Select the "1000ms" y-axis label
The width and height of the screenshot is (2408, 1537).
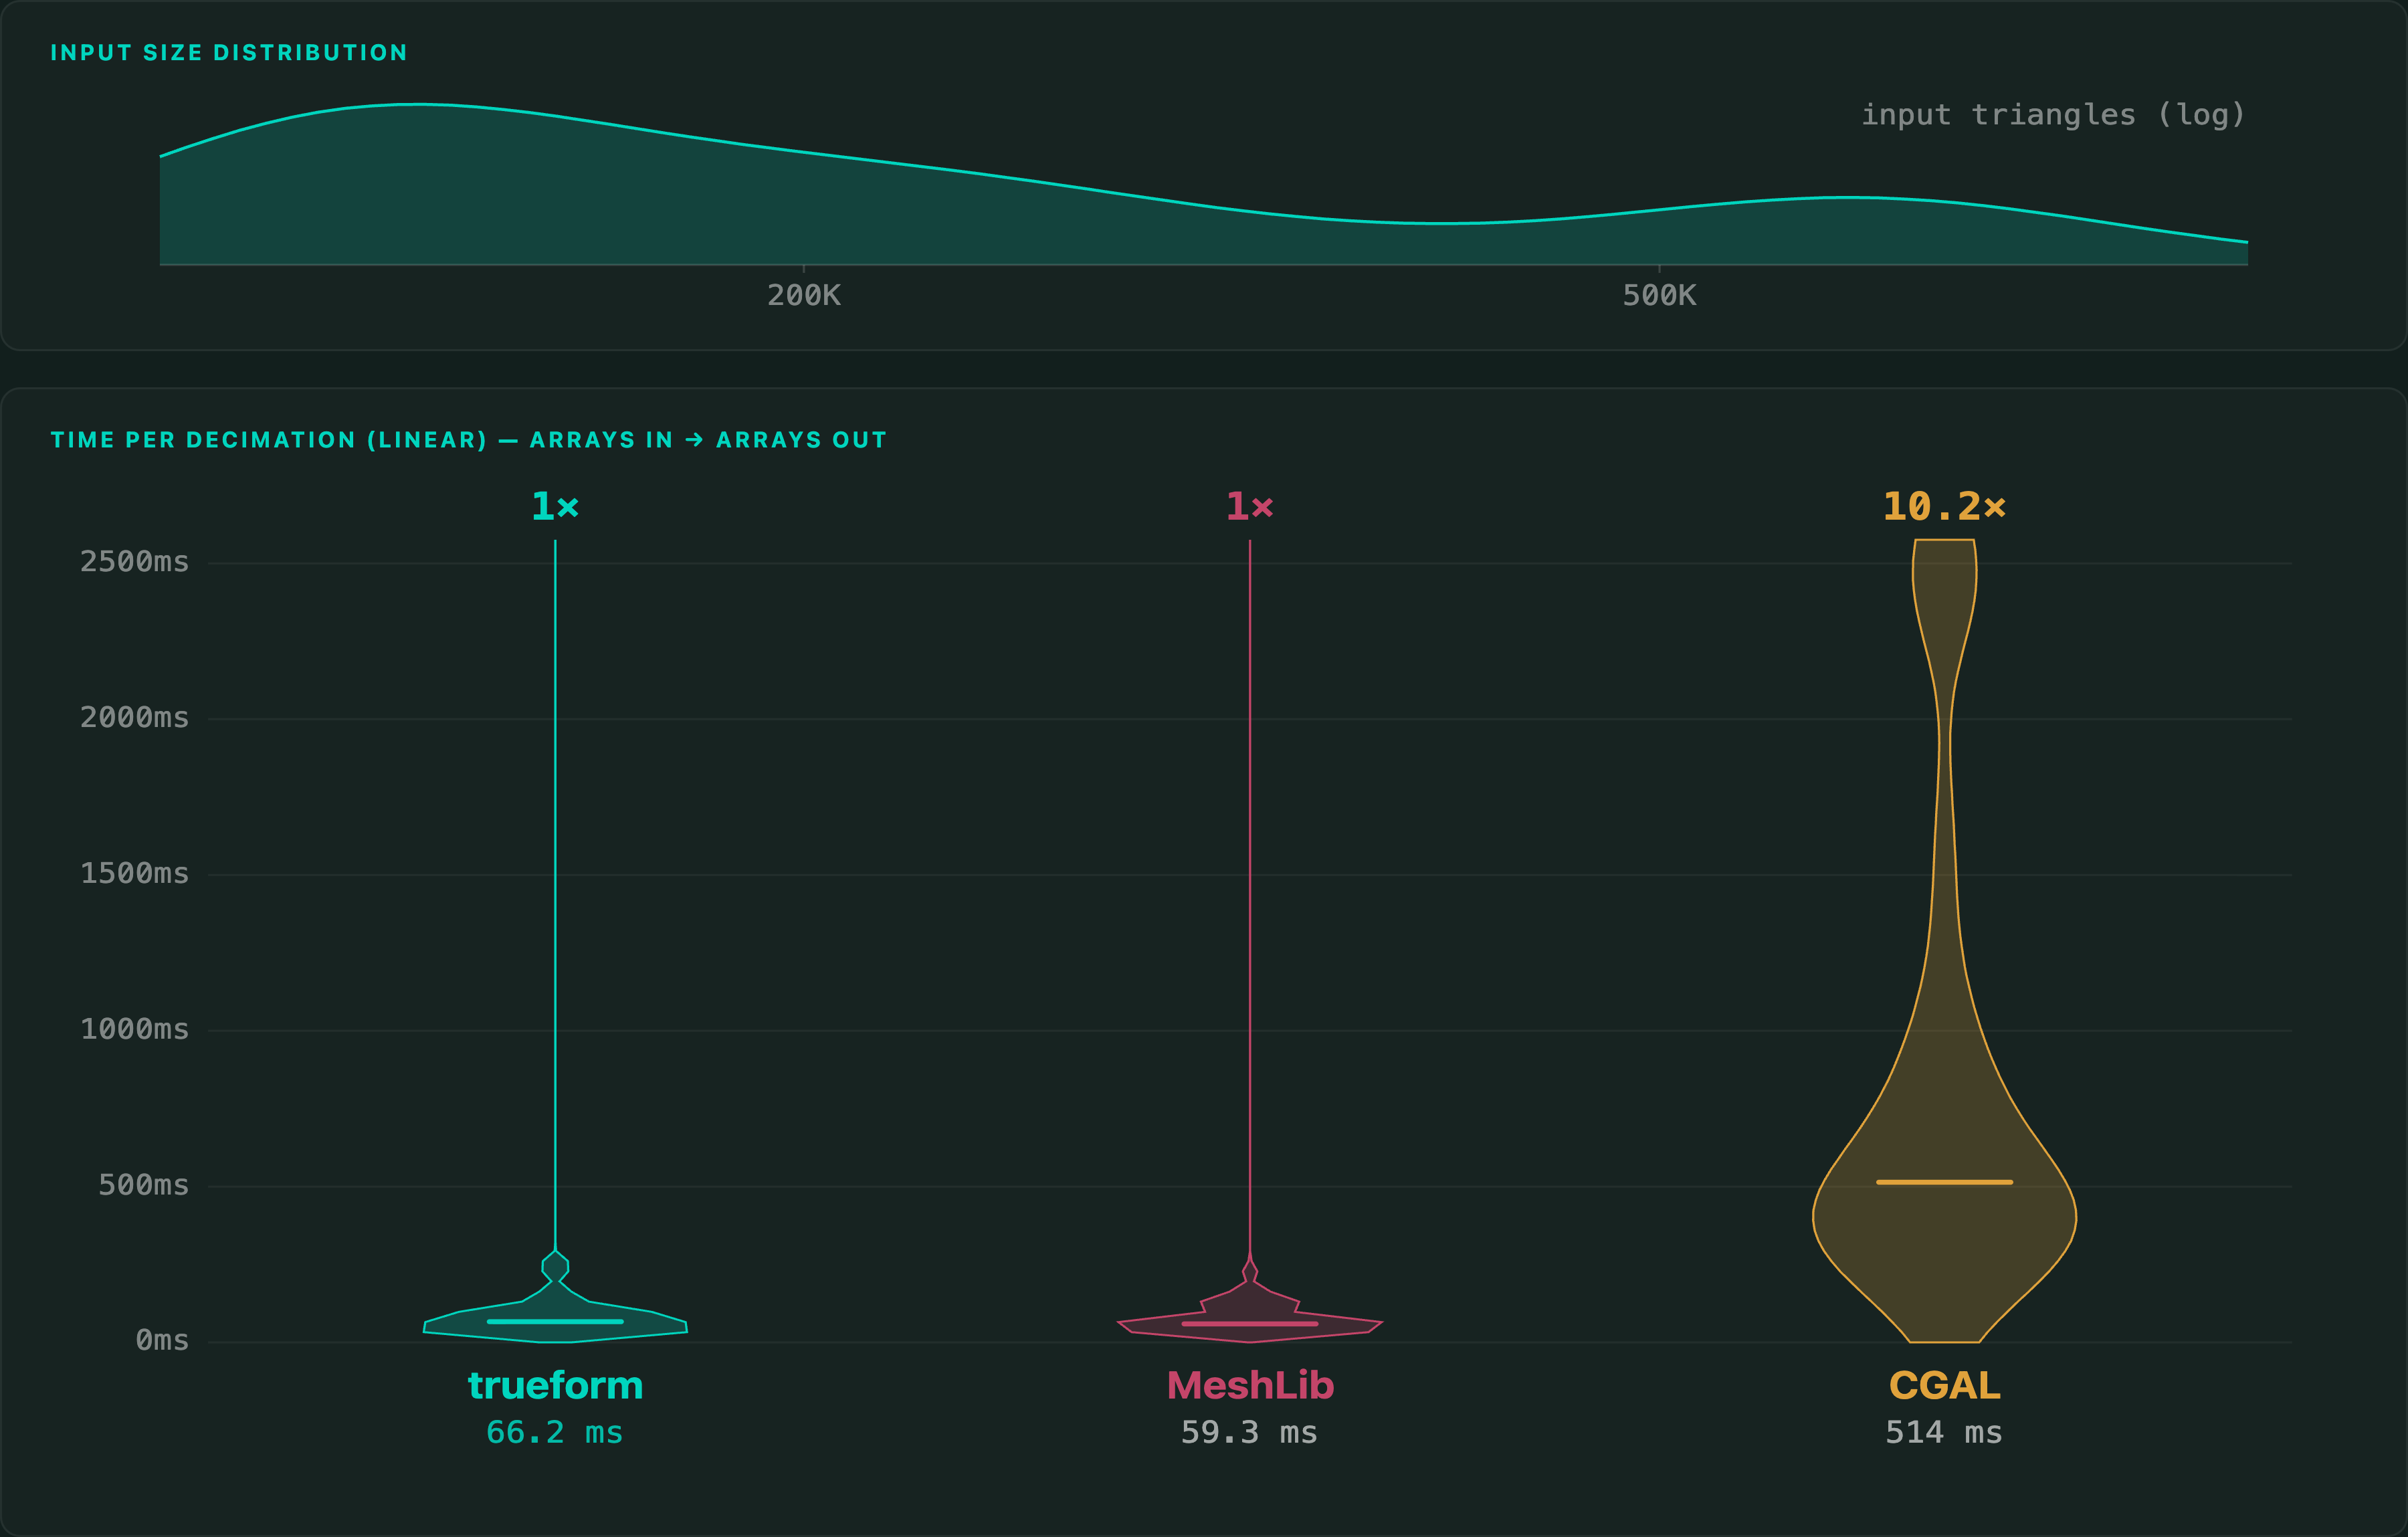coord(134,1030)
